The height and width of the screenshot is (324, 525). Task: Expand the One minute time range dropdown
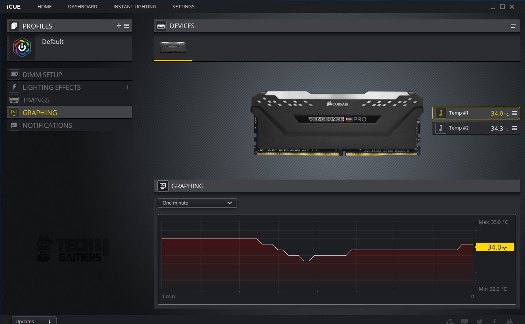[x=197, y=203]
